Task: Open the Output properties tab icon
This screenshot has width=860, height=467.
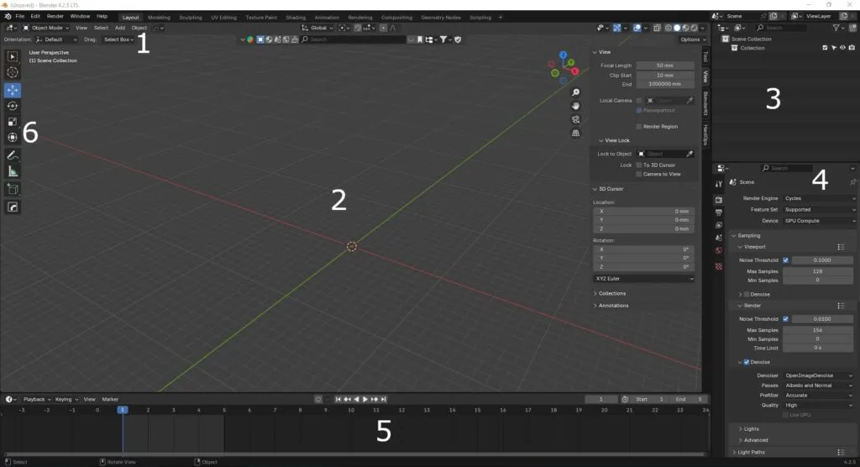Action: [x=719, y=213]
